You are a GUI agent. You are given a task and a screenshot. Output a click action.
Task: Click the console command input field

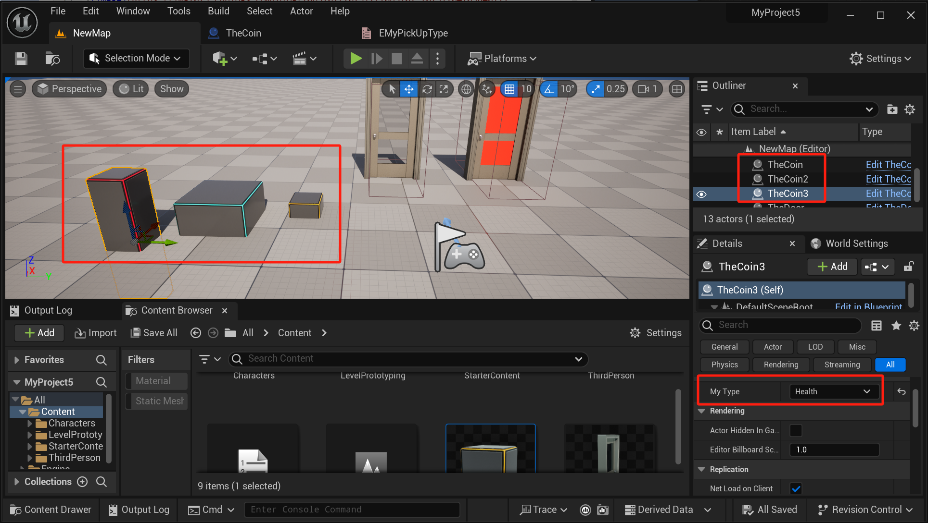(x=352, y=510)
